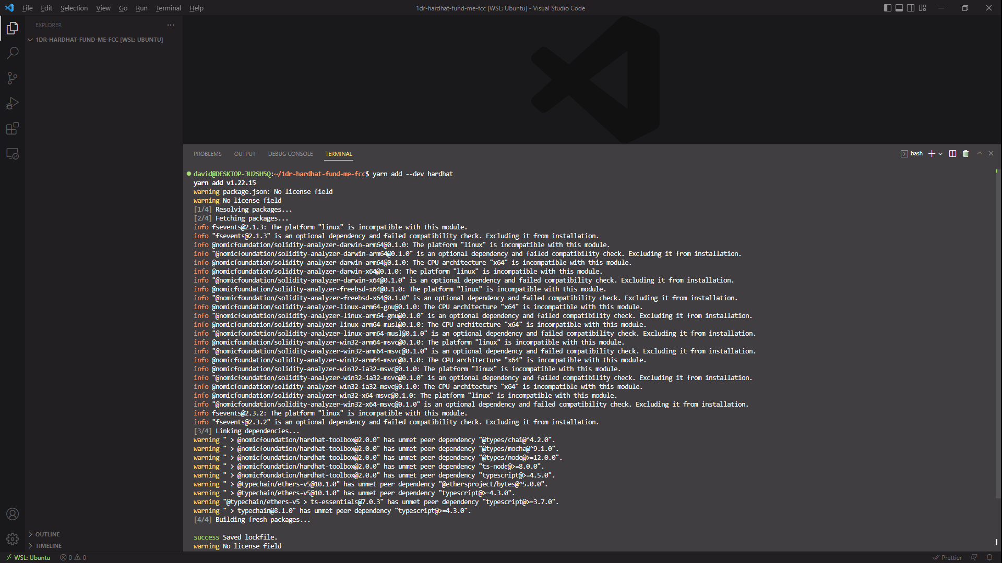Open the Source Control view
1002x563 pixels.
click(13, 78)
